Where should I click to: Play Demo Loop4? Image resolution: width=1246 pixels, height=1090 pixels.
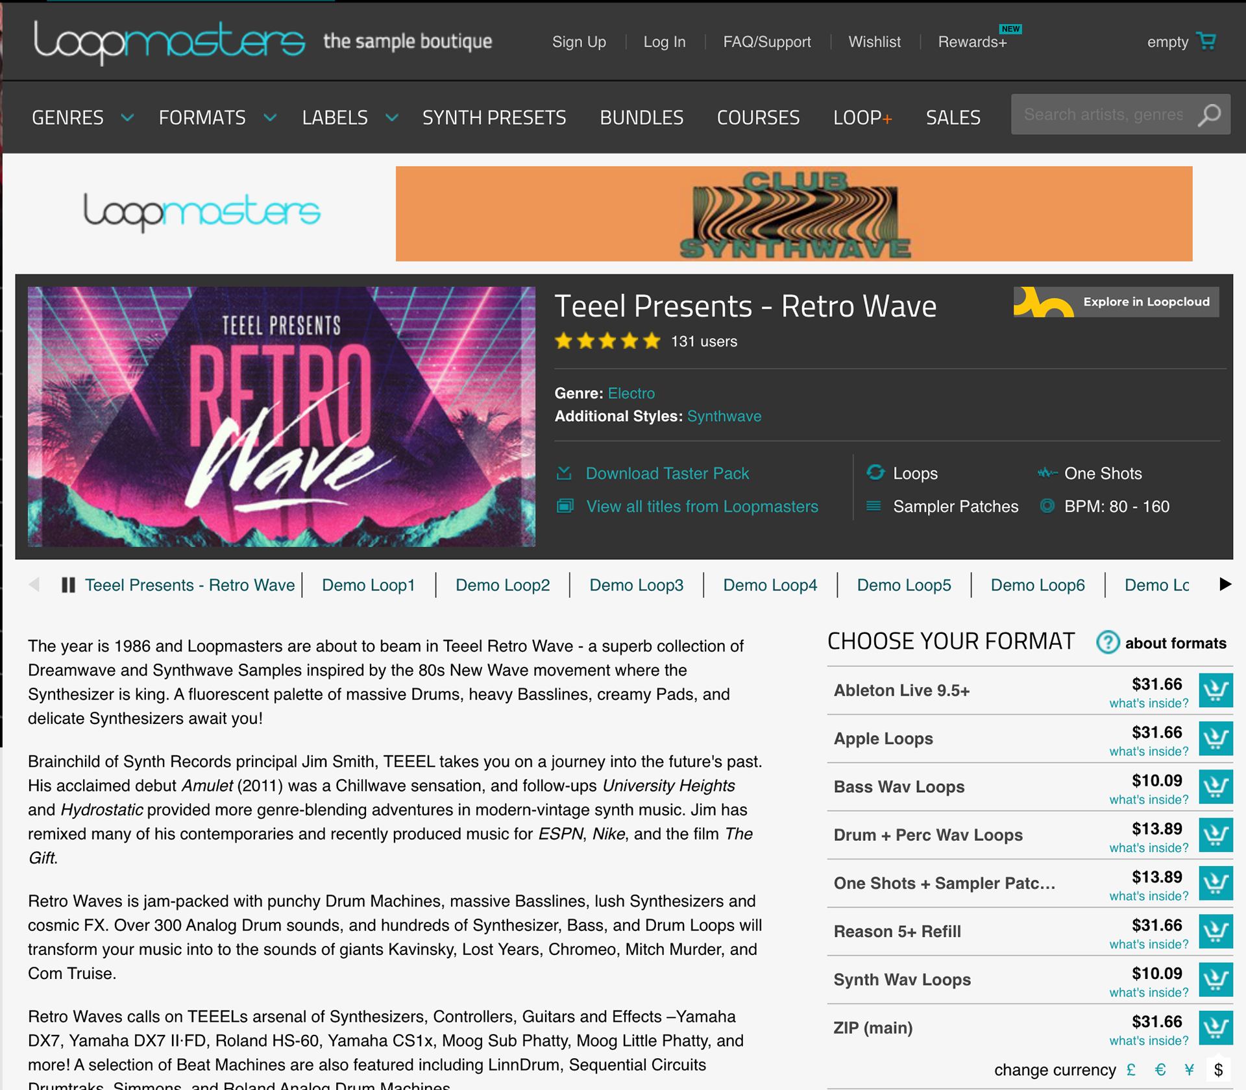[770, 585]
